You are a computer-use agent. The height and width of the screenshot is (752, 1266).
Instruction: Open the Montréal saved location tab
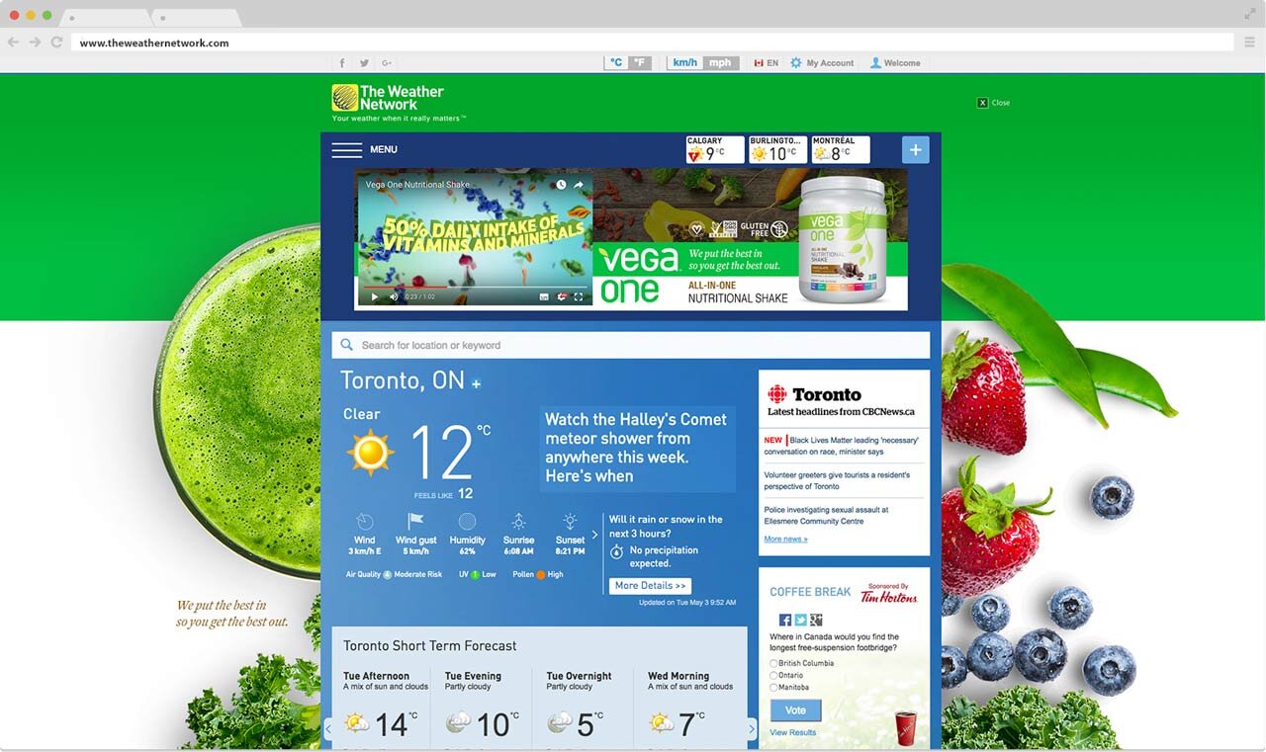(841, 149)
